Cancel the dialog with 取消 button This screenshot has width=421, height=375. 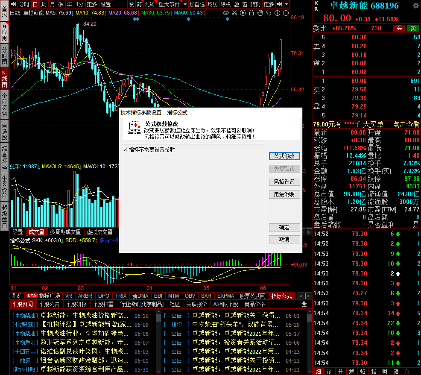[284, 239]
